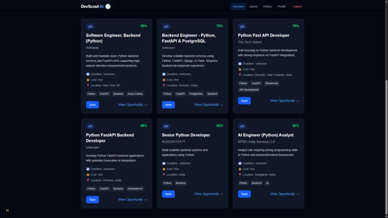Click the location pin next to New York, NY
The height and width of the screenshot is (218, 388).
tap(88, 85)
